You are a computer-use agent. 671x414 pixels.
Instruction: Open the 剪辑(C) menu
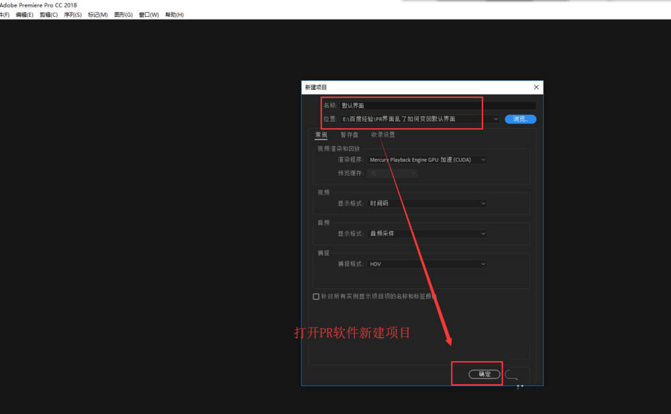tap(48, 15)
